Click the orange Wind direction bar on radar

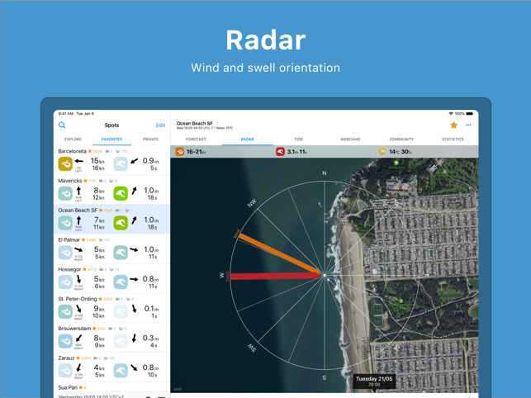(280, 253)
